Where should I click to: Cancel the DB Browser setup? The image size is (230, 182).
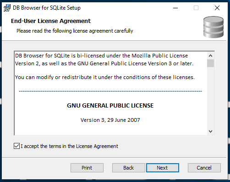click(x=204, y=168)
